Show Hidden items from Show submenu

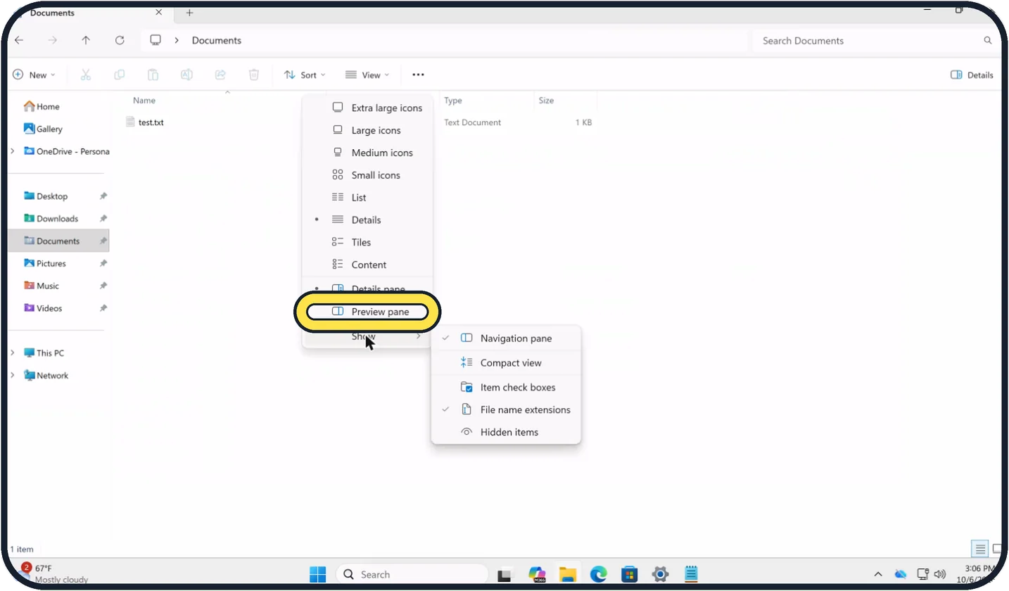pos(506,432)
